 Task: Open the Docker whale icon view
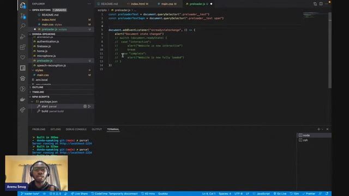[x=23, y=99]
